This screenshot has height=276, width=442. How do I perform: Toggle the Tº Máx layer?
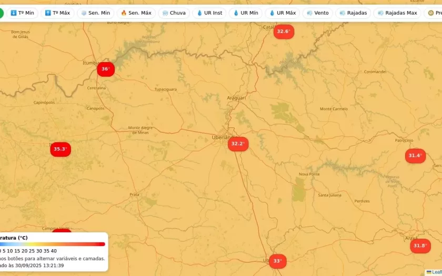57,13
